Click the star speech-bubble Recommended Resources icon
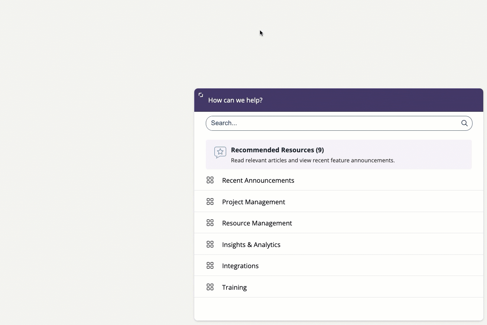 point(220,152)
